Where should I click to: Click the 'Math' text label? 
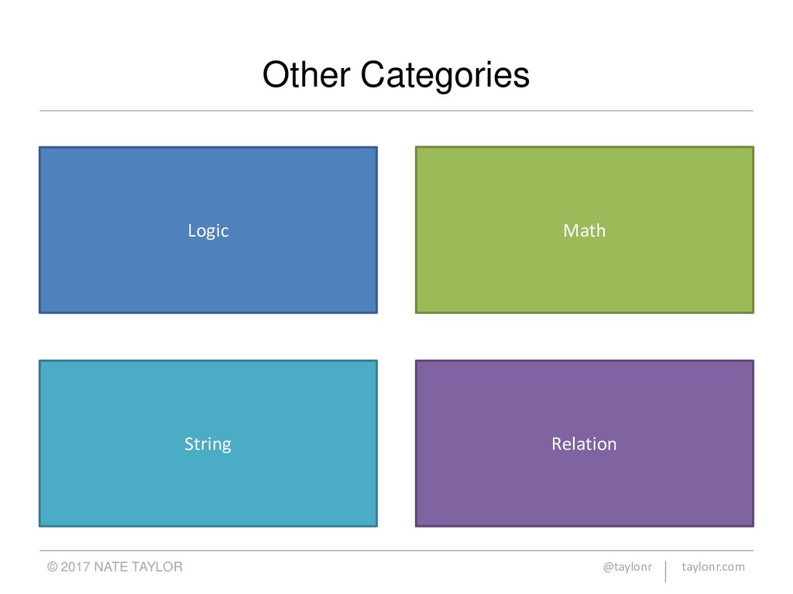(x=584, y=230)
